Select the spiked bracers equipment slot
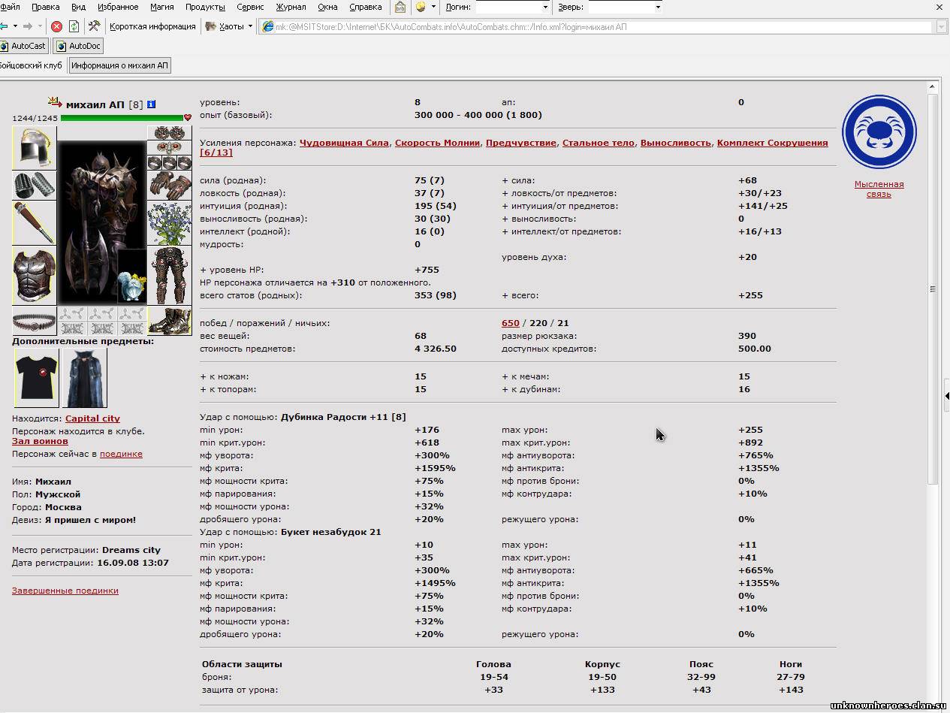This screenshot has width=950, height=713. (x=34, y=185)
